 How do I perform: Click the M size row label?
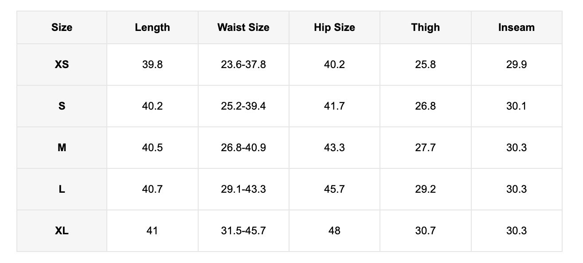tap(62, 148)
